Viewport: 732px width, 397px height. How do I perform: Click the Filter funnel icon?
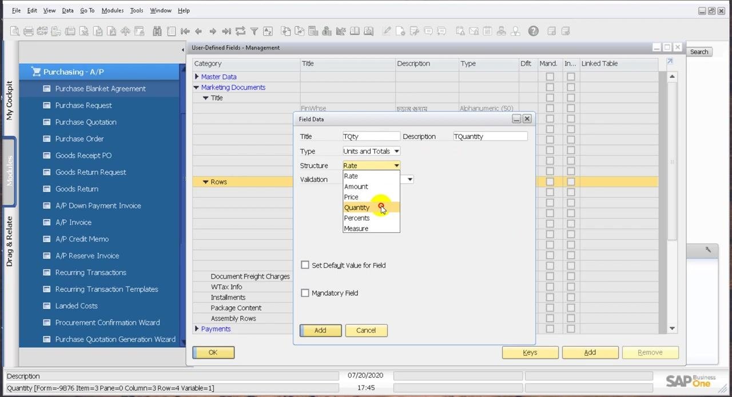click(x=254, y=31)
